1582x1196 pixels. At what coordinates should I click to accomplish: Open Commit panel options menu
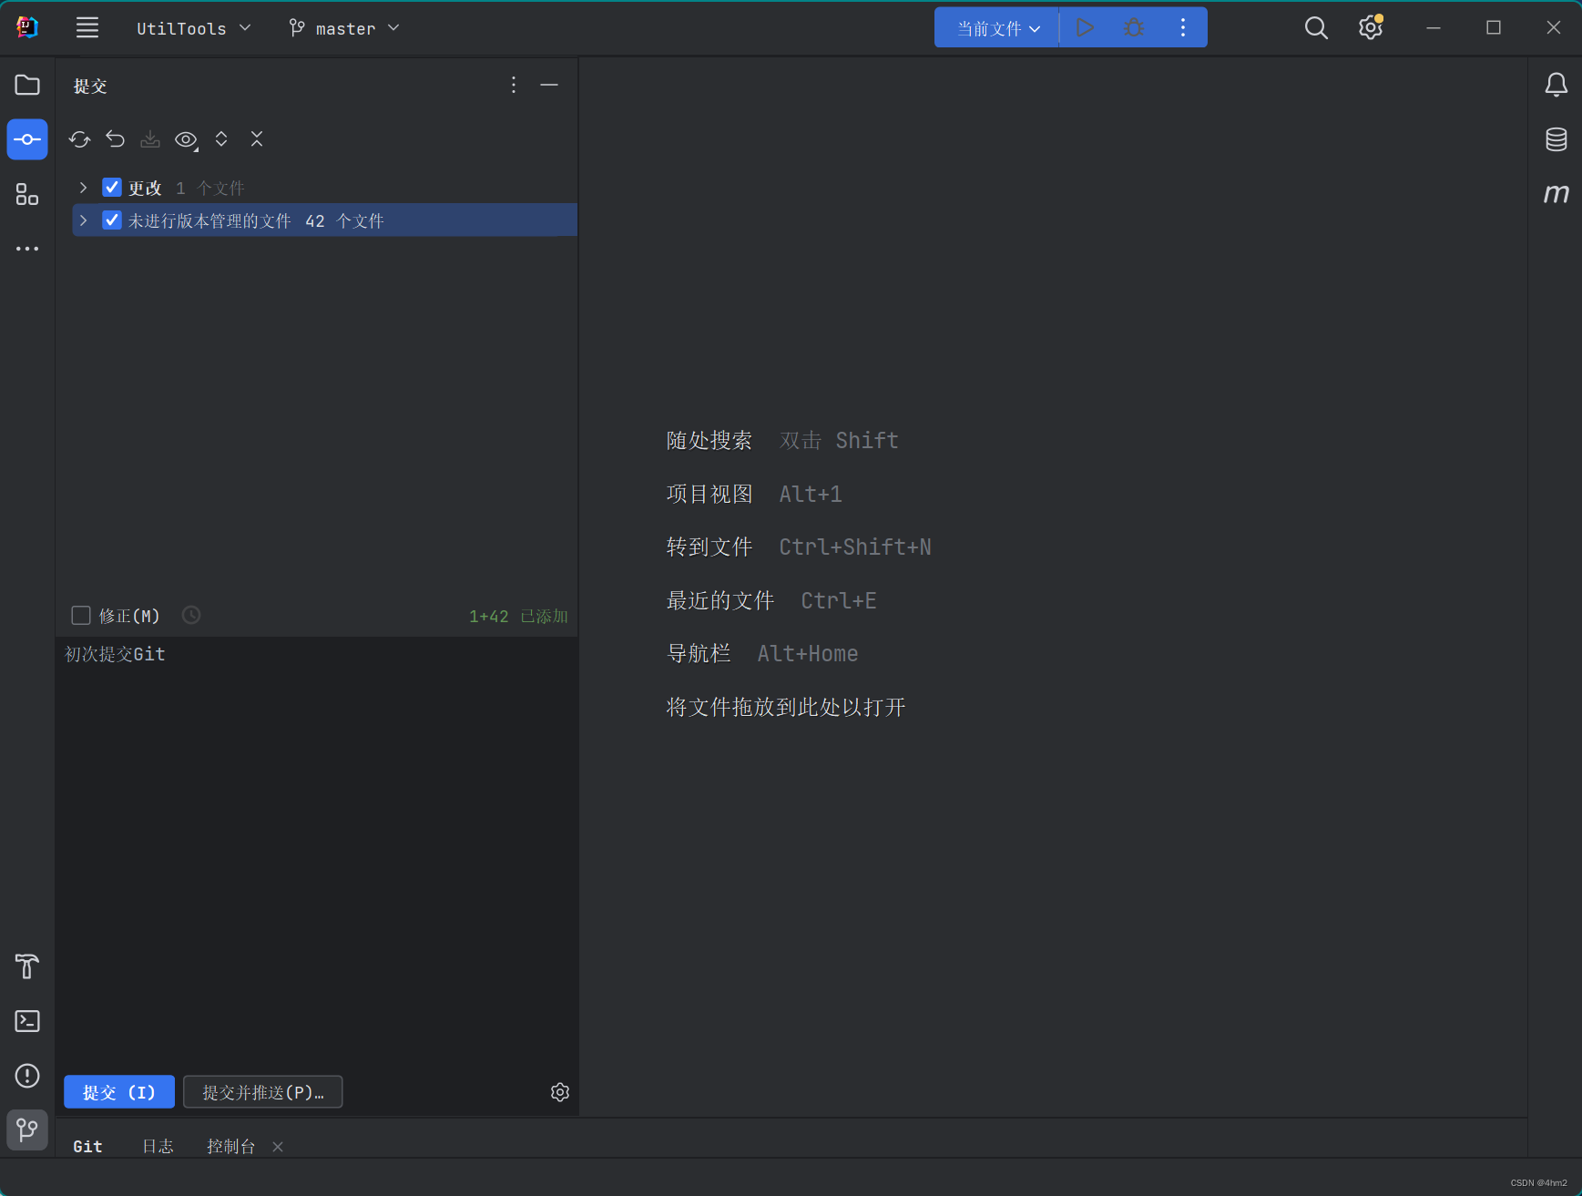[x=514, y=85]
